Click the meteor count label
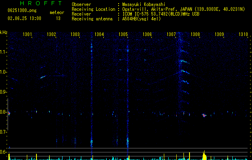Screen dimensions: 252x160 click(57, 12)
